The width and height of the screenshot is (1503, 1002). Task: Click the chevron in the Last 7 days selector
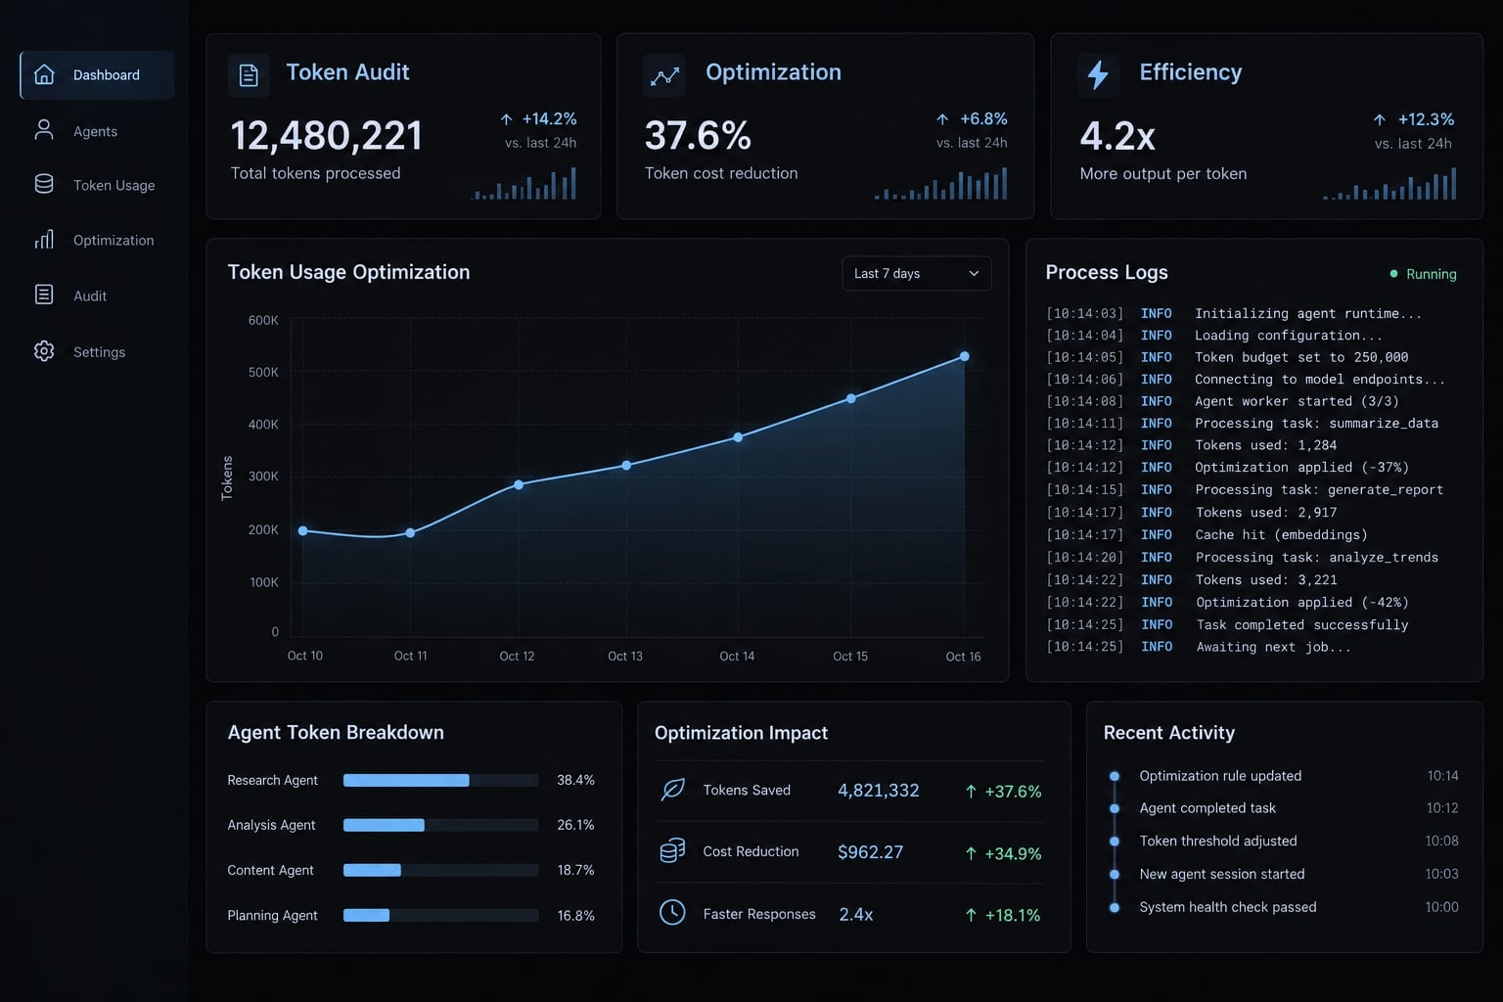pos(974,274)
